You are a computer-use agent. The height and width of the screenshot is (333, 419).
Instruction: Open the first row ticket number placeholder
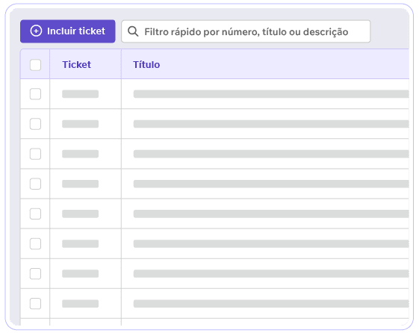[x=80, y=94]
